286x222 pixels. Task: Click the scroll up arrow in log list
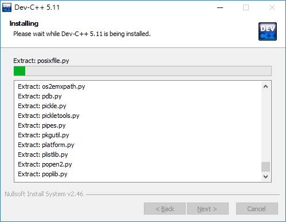[265, 86]
